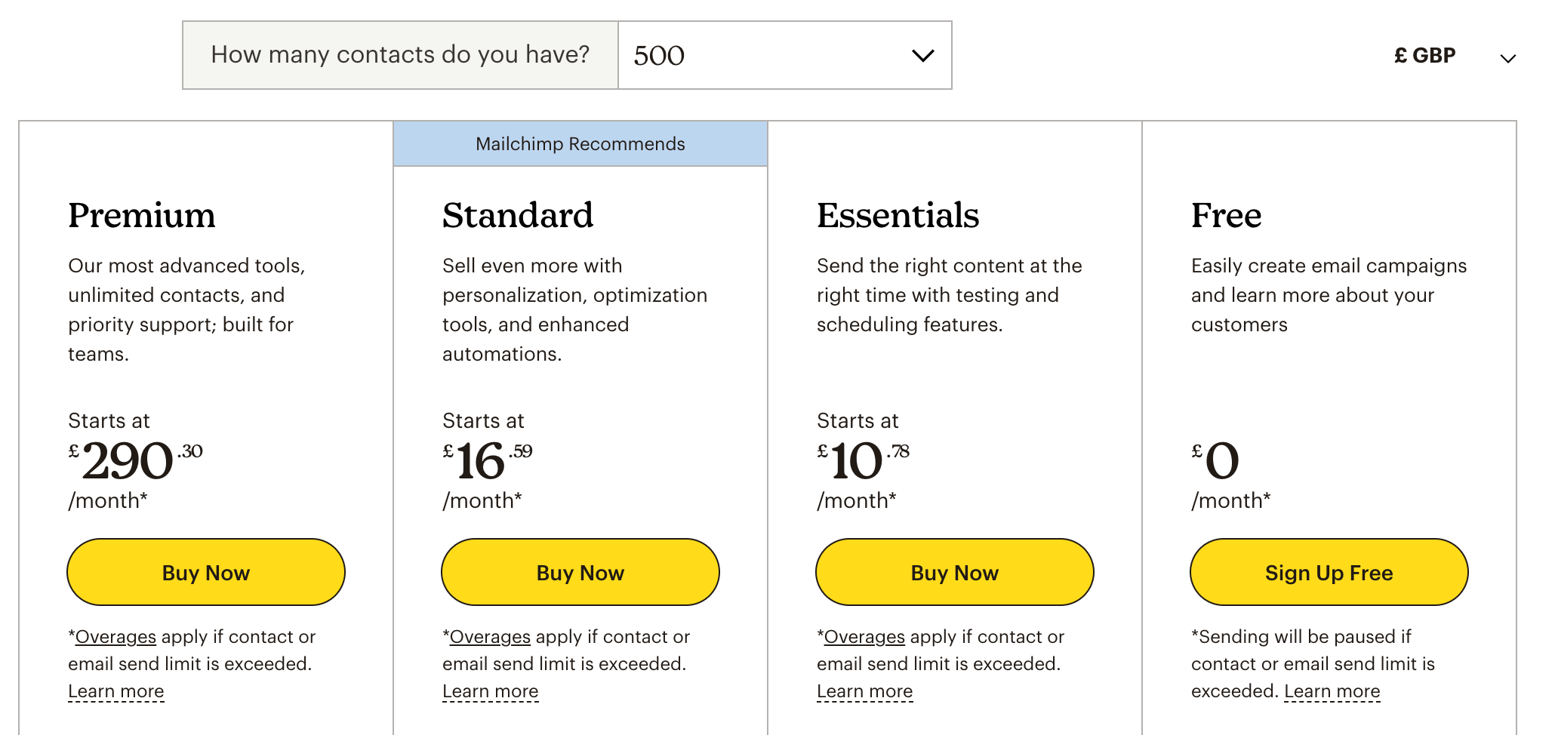
Task: Click Learn more under the Standard plan
Action: 491,691
